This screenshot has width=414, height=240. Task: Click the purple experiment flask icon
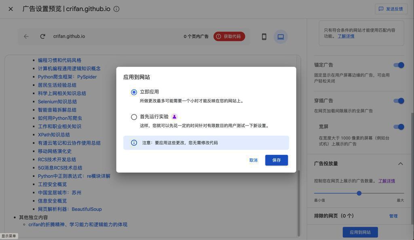tap(174, 117)
